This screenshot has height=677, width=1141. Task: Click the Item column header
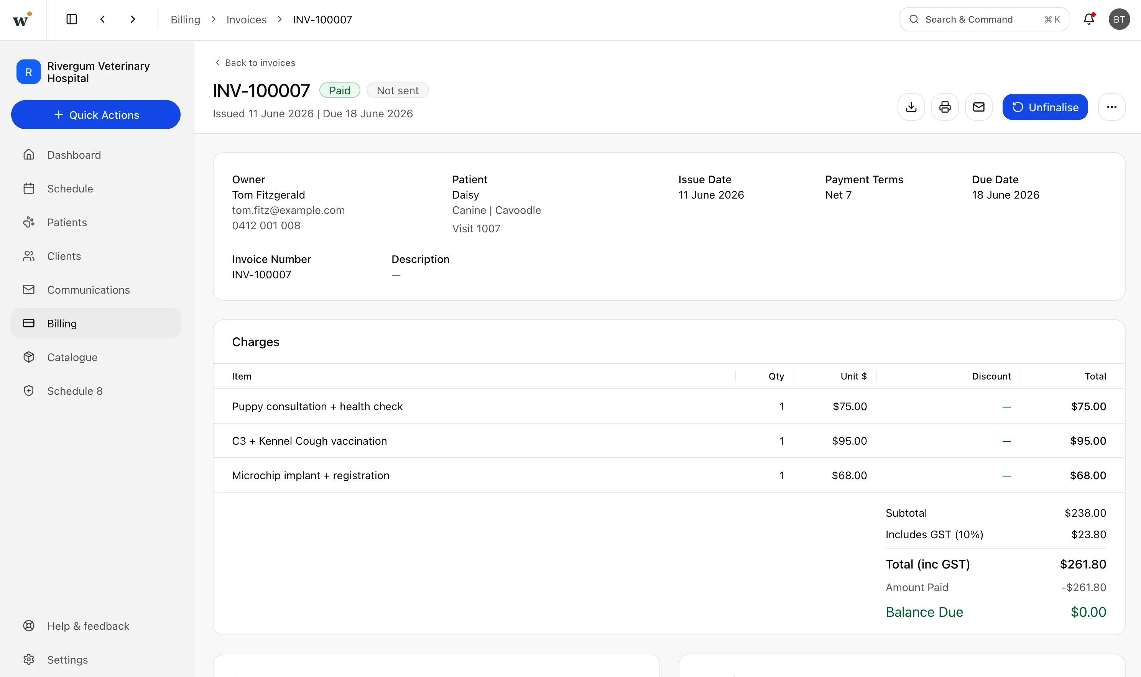pos(241,376)
